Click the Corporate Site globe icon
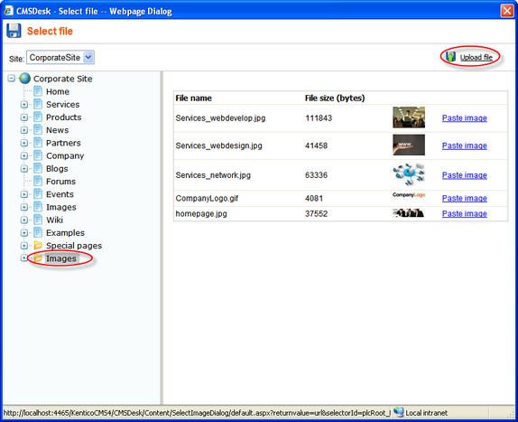This screenshot has height=422, width=518. pos(24,79)
